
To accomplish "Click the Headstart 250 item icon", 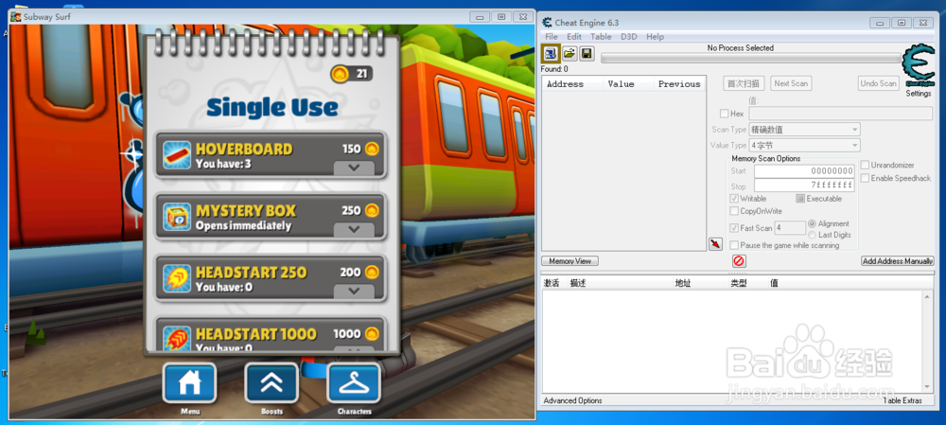I will pyautogui.click(x=177, y=278).
